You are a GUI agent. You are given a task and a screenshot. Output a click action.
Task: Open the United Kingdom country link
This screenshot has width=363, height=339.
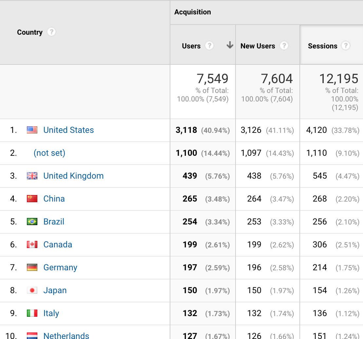[x=73, y=176]
